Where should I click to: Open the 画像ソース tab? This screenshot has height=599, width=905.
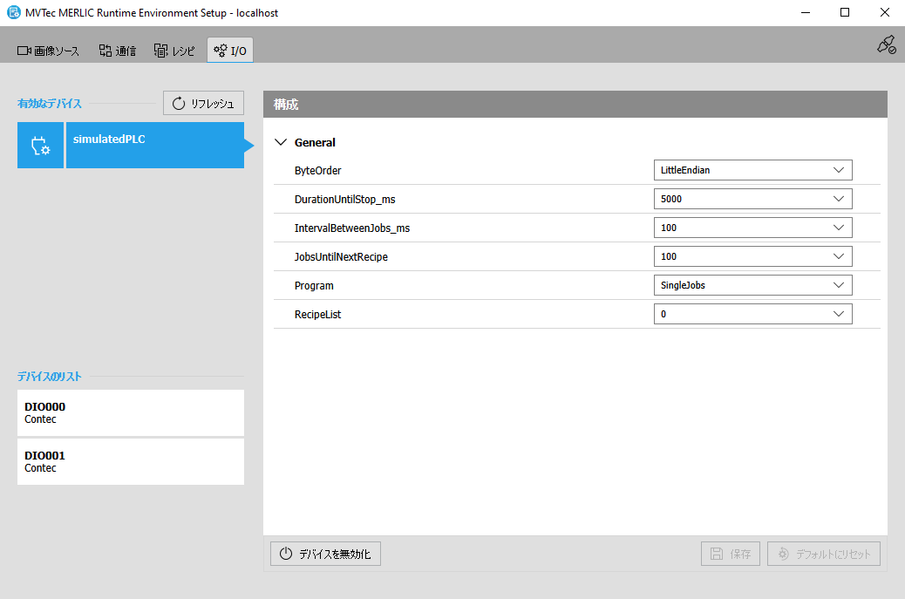coord(49,51)
